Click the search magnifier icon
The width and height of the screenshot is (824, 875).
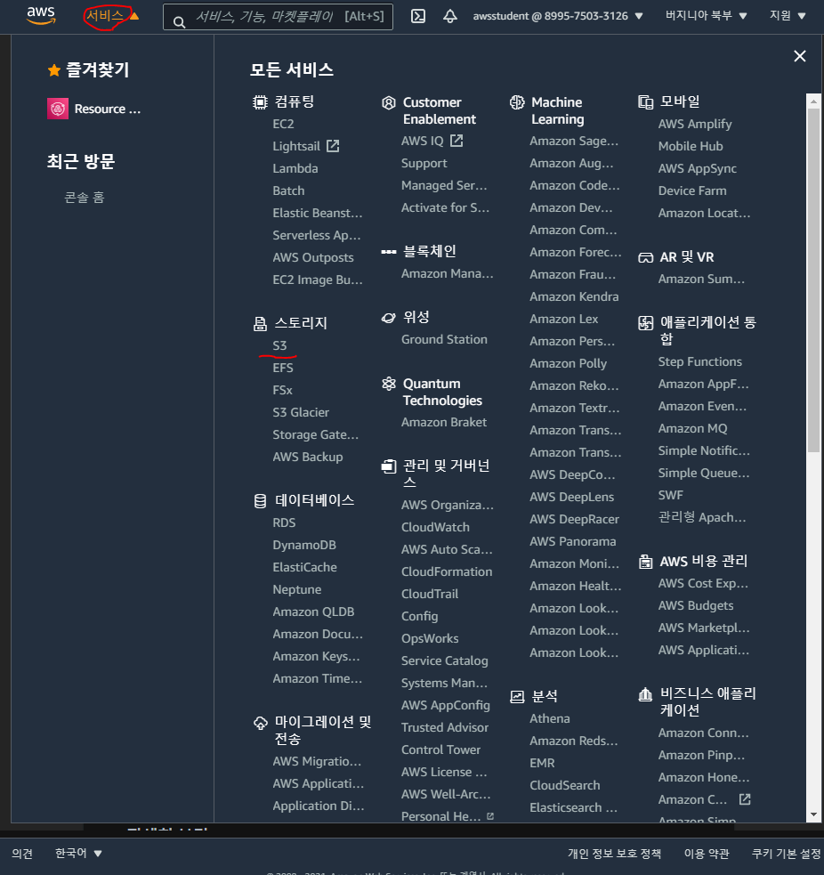coord(179,22)
